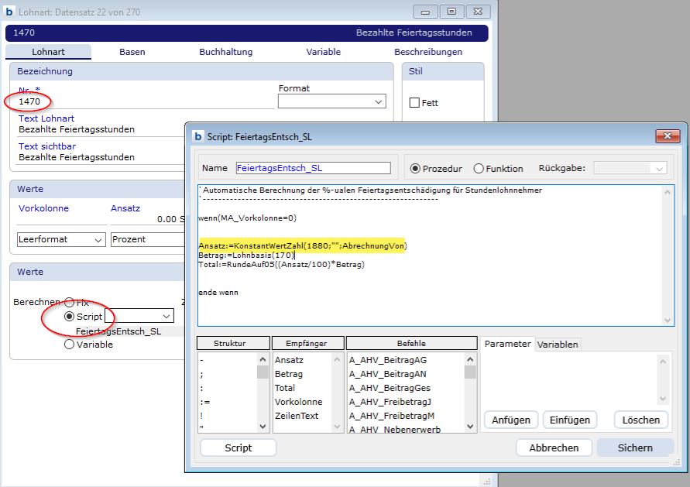Screen dimensions: 690x487
Task: Minimize the Lohnart window
Action: [426, 11]
